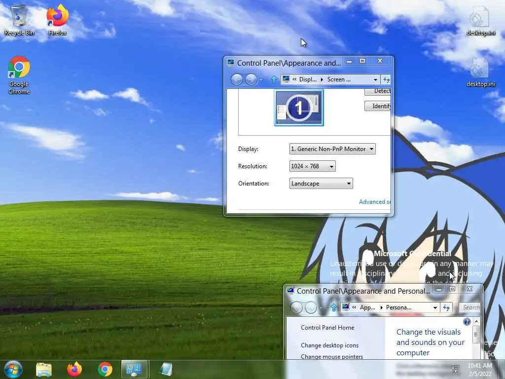Open the taskbar clock showing 10:41 AM
The height and width of the screenshot is (379, 505).
coord(480,370)
